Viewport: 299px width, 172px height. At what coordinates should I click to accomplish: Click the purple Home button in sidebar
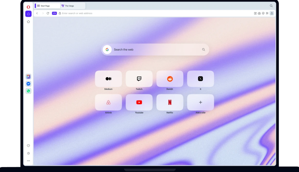(28, 14)
